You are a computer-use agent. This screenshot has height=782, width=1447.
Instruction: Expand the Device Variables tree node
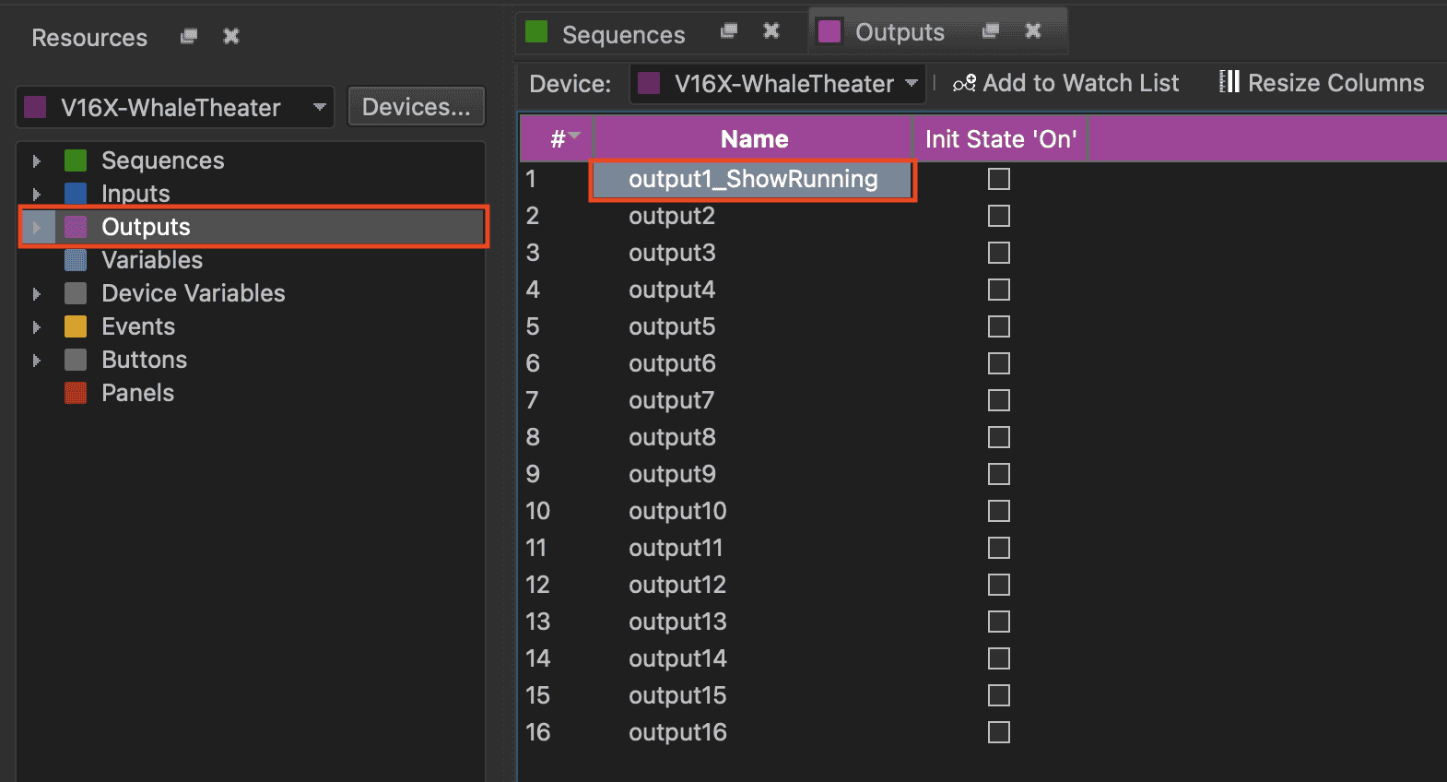tap(37, 294)
